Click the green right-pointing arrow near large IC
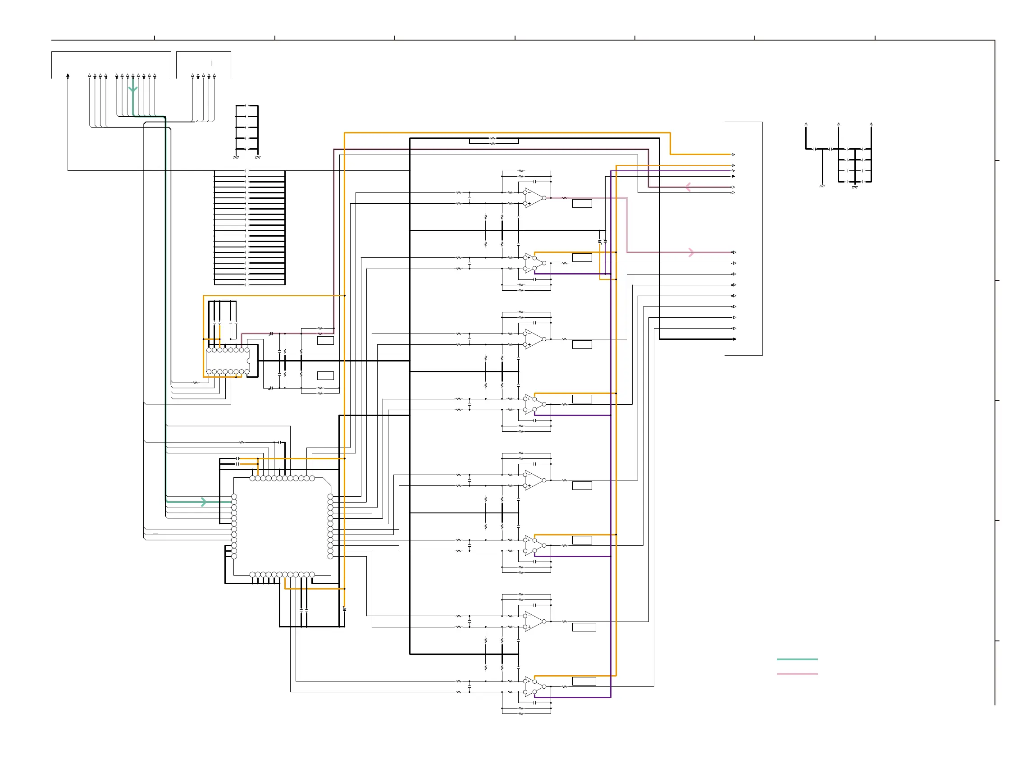The height and width of the screenshot is (759, 1022). coord(204,502)
